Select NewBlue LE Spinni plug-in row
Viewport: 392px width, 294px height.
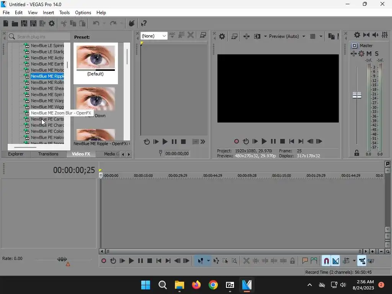(47, 46)
